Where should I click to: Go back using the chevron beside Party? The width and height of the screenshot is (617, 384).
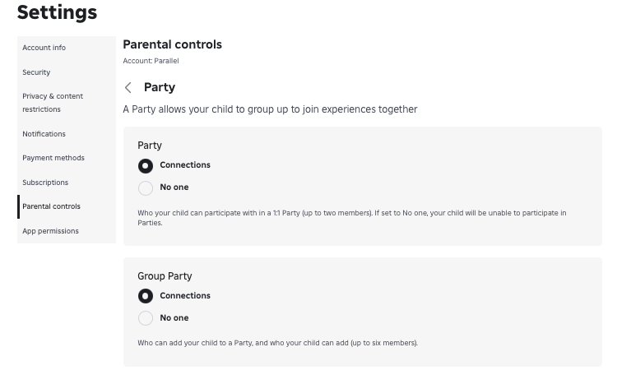(128, 88)
